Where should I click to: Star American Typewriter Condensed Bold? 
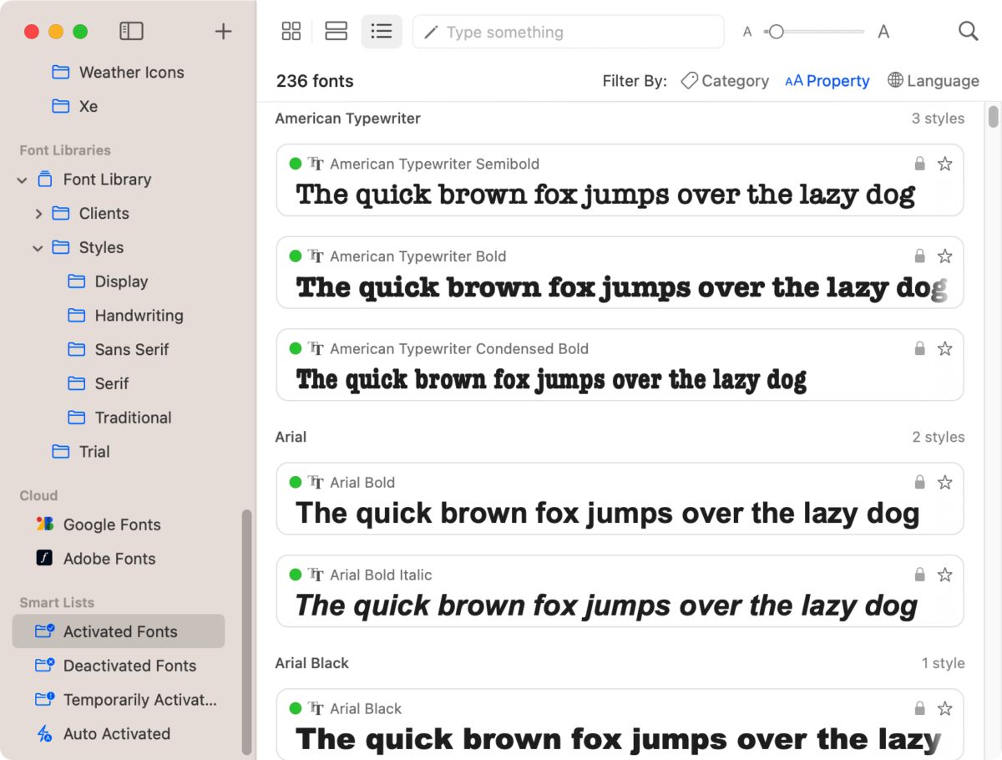[x=944, y=348]
